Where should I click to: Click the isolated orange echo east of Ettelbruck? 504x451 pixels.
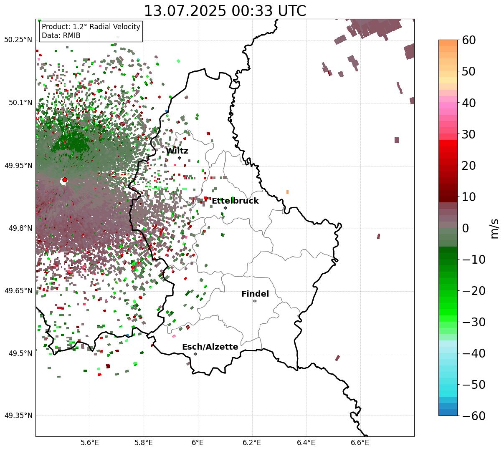pyautogui.click(x=287, y=192)
